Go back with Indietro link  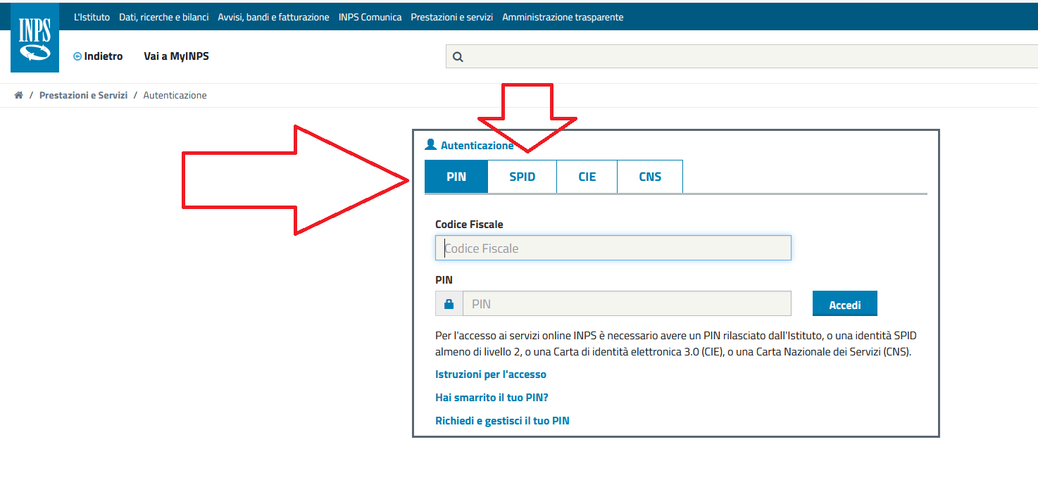tap(103, 56)
